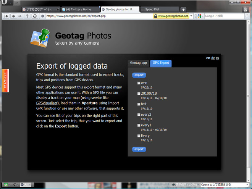Screen dimensions: 252x189
Task: Open the Geotag app page tab
Action: (138, 63)
